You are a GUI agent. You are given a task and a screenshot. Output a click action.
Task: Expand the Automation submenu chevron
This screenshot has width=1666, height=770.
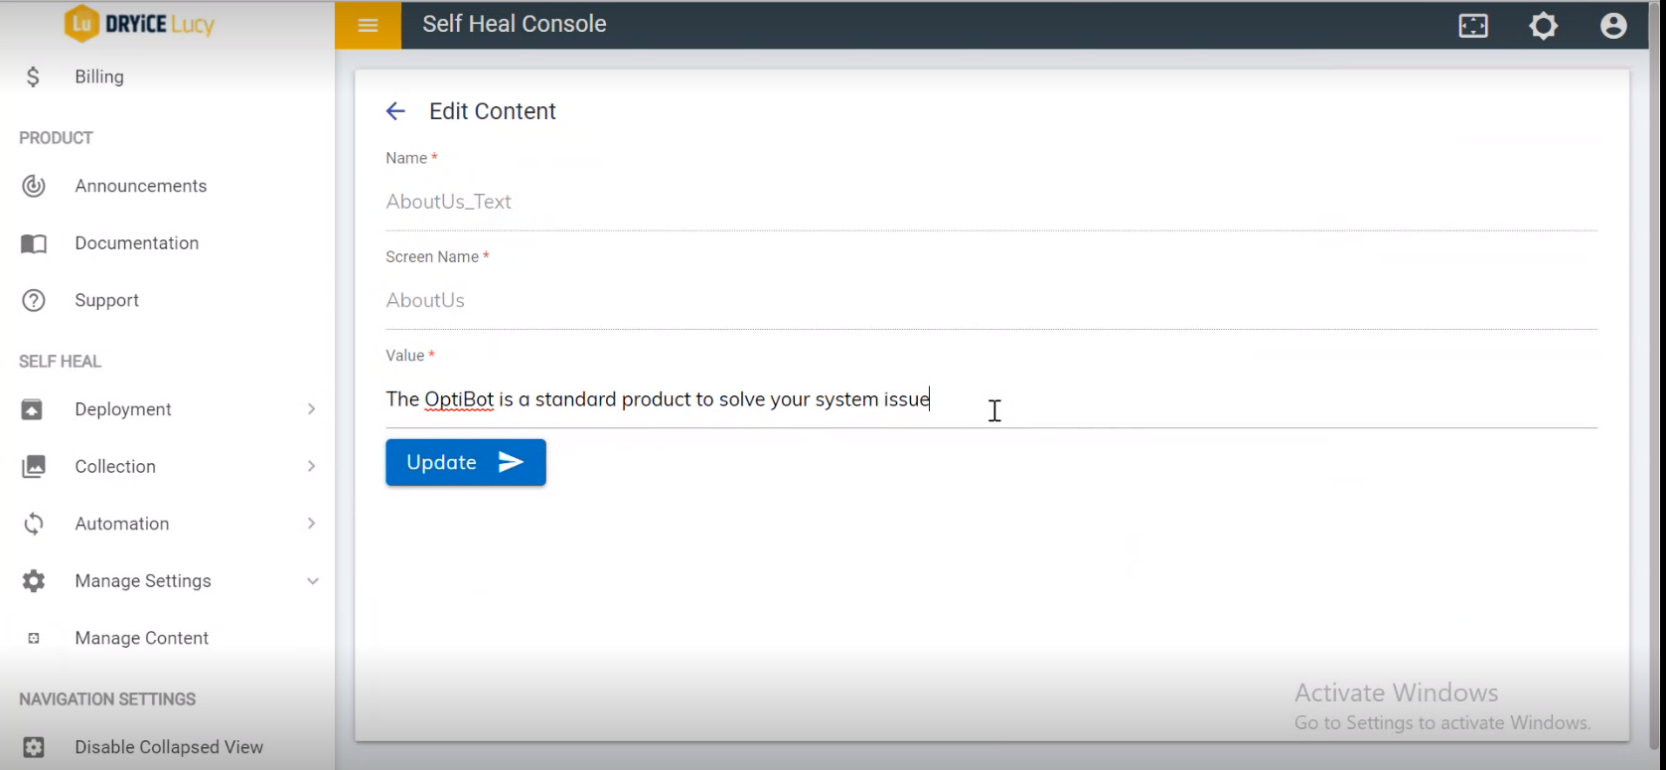312,524
